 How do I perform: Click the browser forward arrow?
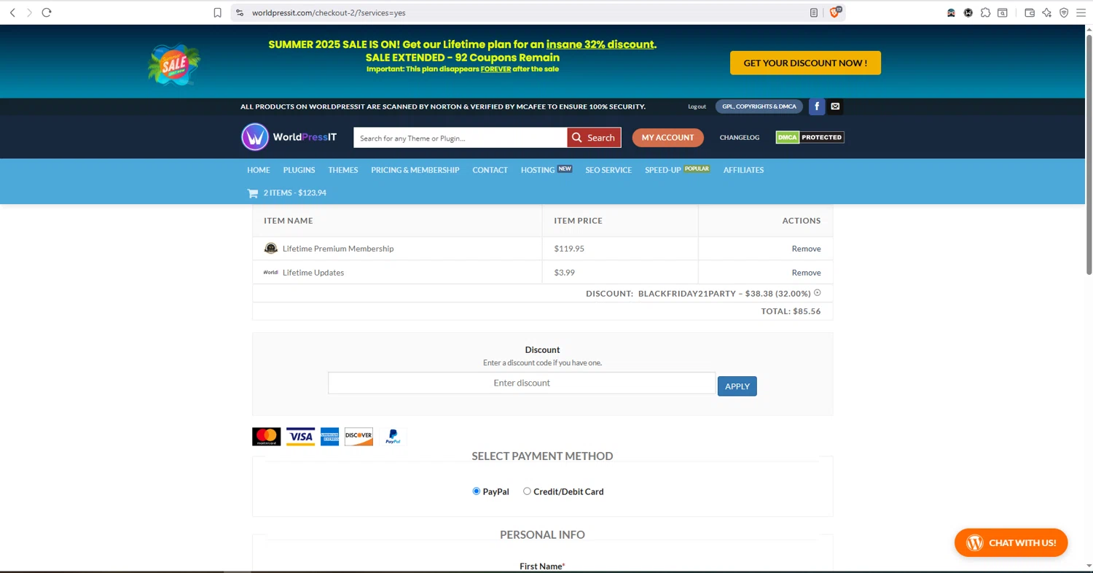click(x=29, y=12)
